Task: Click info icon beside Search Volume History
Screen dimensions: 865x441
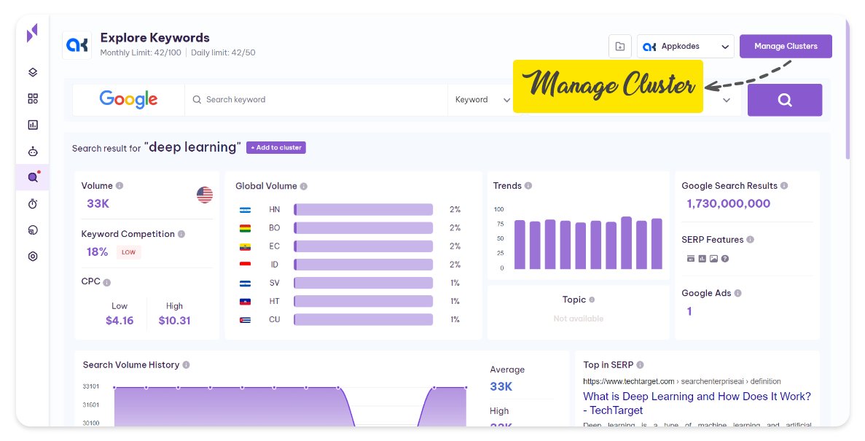Action: tap(186, 365)
